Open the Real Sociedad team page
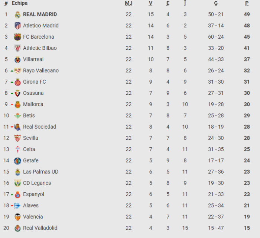 click(x=39, y=127)
